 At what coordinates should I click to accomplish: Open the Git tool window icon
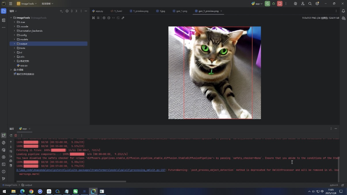3,179
